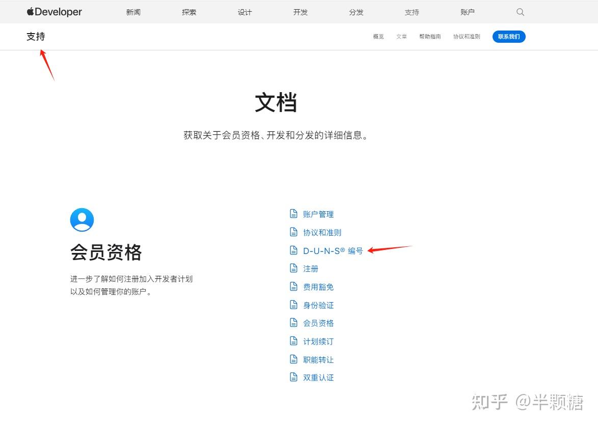Click the document icon beside 双重认证
598x426 pixels.
[294, 377]
